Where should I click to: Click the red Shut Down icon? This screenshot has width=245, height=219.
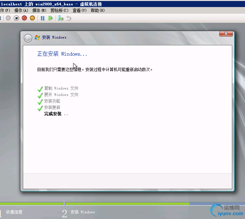pos(24,18)
